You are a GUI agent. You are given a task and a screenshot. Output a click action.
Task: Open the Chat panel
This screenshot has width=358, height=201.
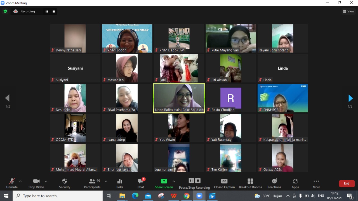141,183
